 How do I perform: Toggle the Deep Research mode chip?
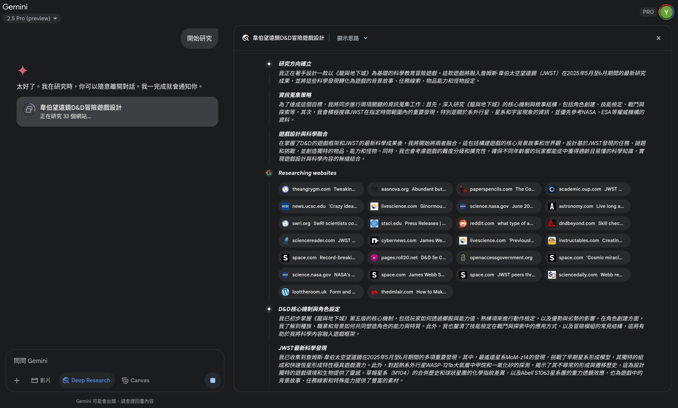click(87, 380)
